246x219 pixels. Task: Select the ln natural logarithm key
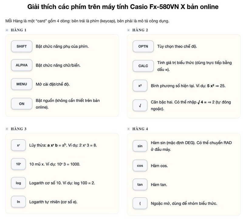click(18, 202)
